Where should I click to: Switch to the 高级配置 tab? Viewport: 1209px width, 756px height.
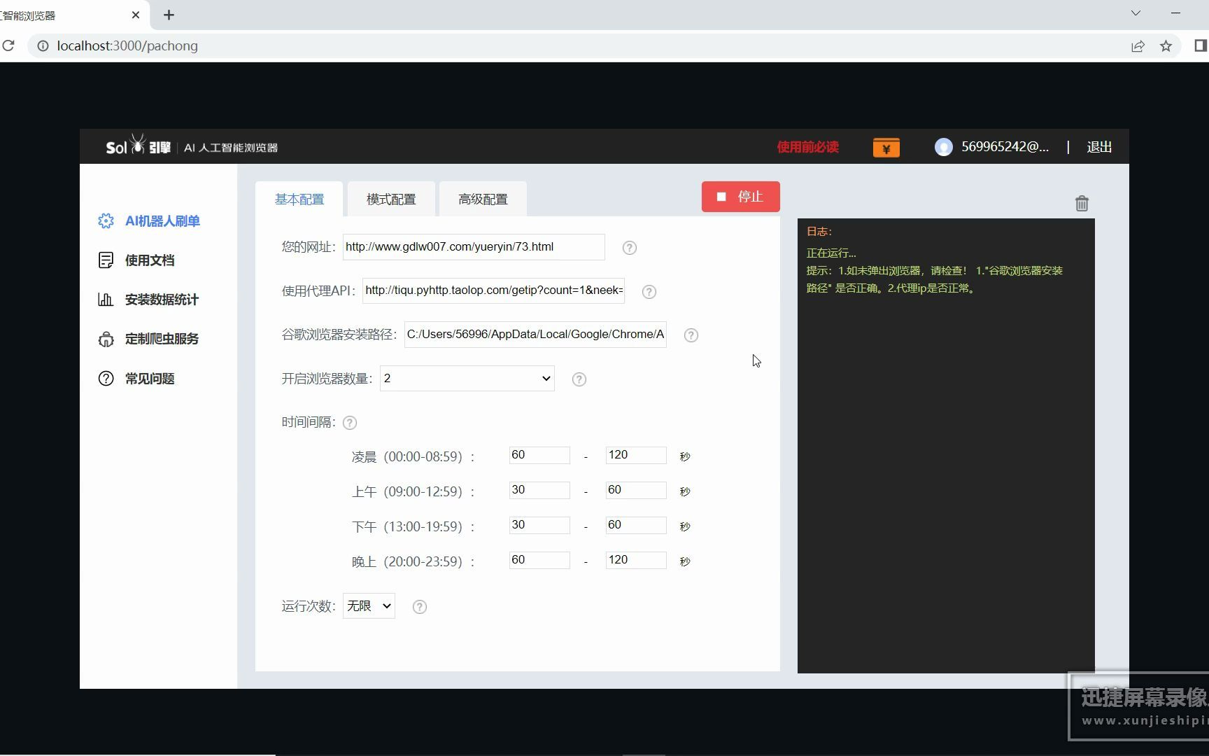pos(483,199)
